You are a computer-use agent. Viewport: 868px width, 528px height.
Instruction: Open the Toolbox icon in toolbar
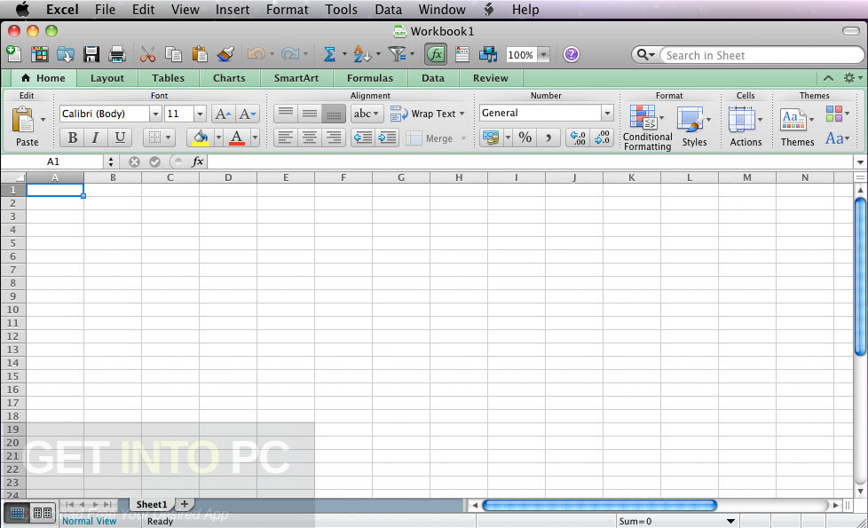pyautogui.click(x=462, y=54)
